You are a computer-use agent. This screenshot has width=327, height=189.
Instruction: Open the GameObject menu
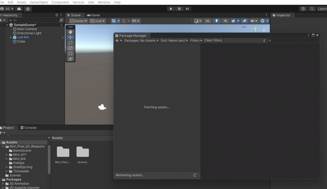tap(39, 2)
